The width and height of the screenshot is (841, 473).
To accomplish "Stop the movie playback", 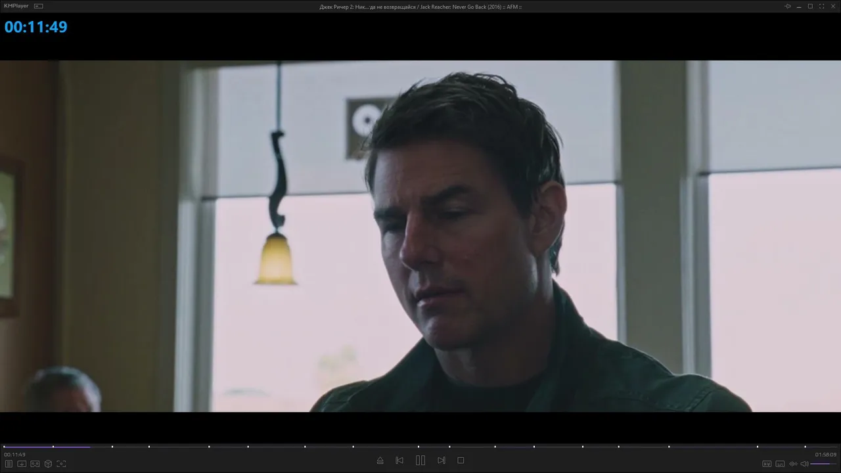I will (461, 461).
